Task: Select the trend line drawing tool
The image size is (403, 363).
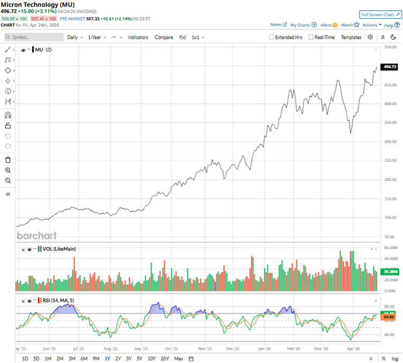Action: (8, 50)
